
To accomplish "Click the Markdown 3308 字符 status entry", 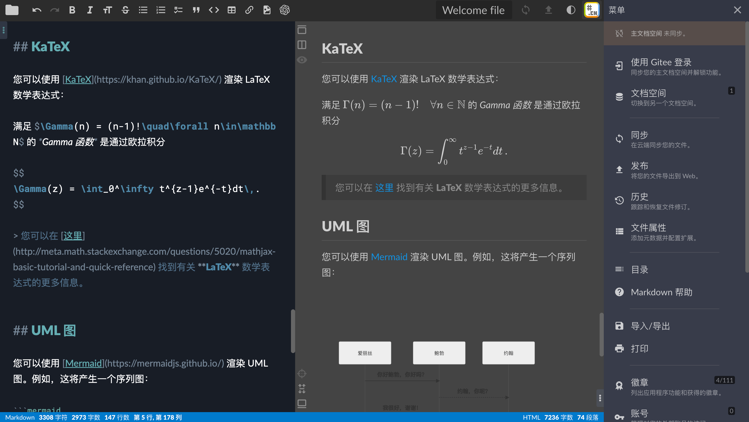I will tap(36, 418).
